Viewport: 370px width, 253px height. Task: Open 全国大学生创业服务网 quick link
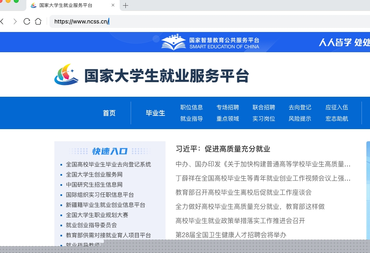tap(94, 174)
